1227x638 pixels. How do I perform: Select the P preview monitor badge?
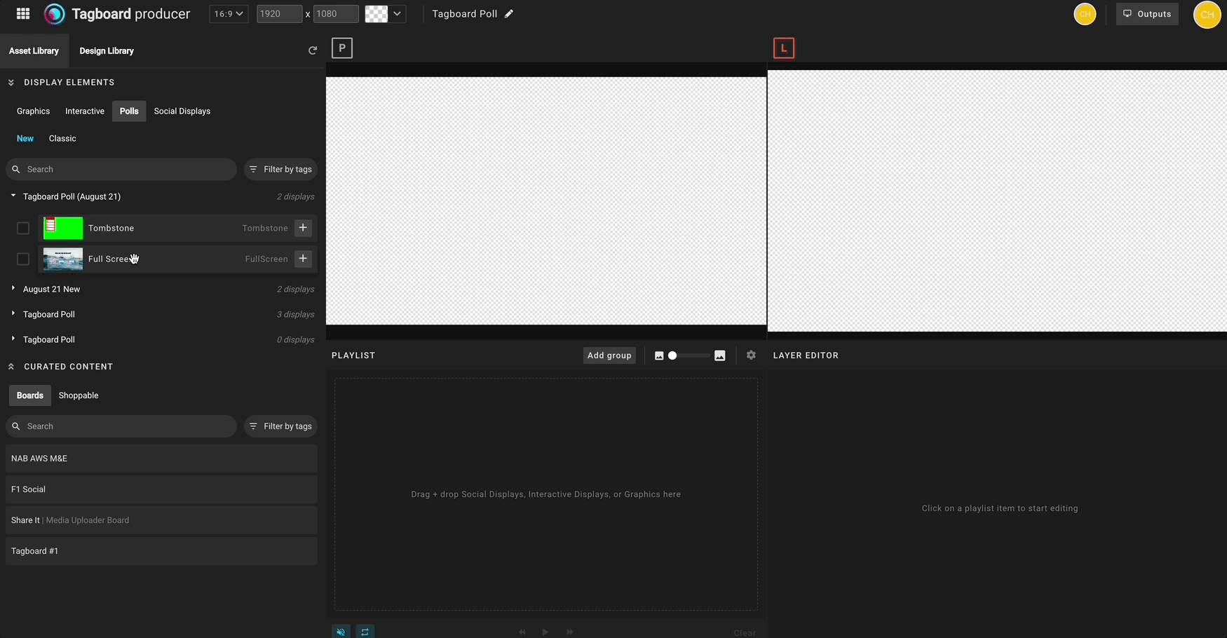coord(342,48)
